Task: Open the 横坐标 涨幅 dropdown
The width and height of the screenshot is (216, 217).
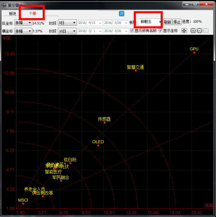Action: click(24, 31)
